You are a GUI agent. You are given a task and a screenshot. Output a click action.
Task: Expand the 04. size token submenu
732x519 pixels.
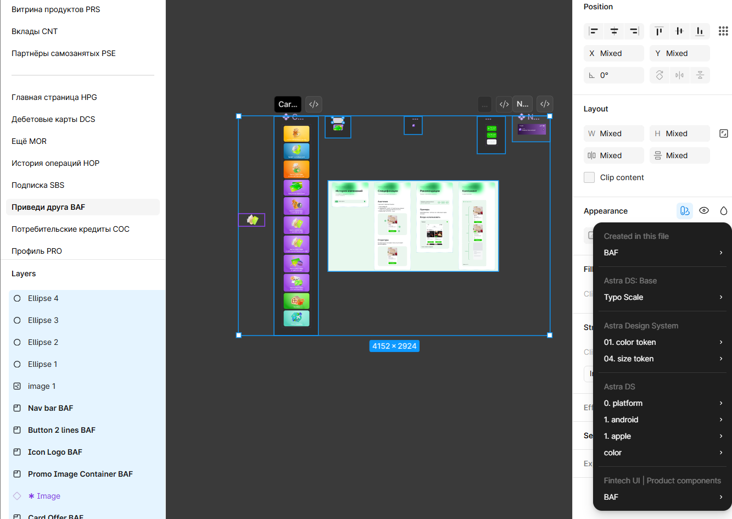point(663,359)
